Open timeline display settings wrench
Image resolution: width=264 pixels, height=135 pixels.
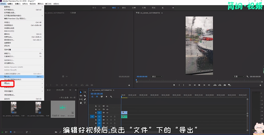coord(111,96)
